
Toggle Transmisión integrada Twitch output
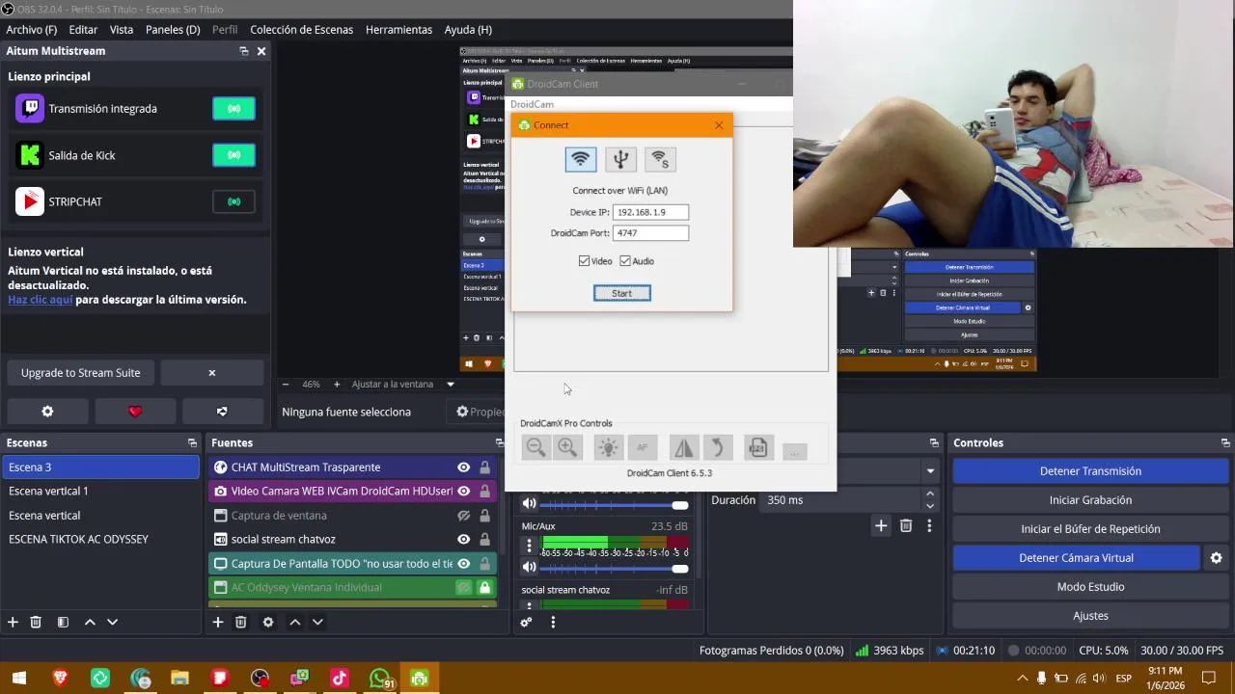[233, 109]
